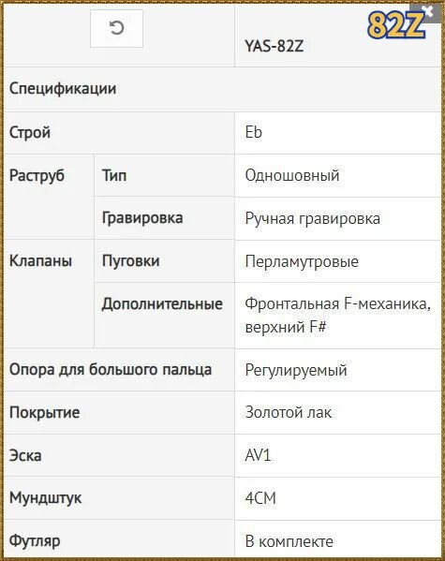Click the Гравировка label

(142, 218)
